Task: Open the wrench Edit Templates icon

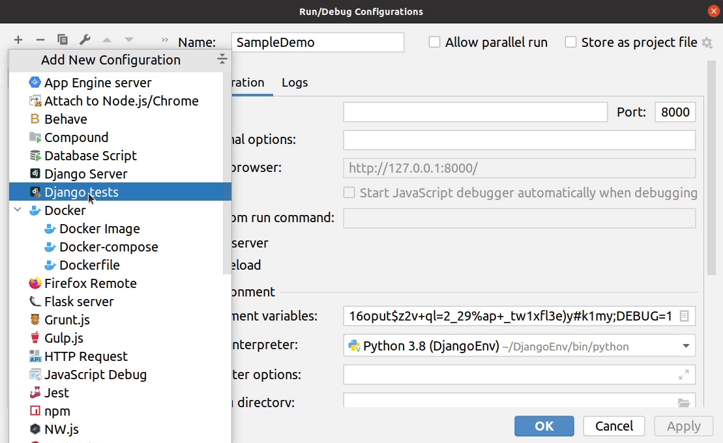Action: coord(84,40)
